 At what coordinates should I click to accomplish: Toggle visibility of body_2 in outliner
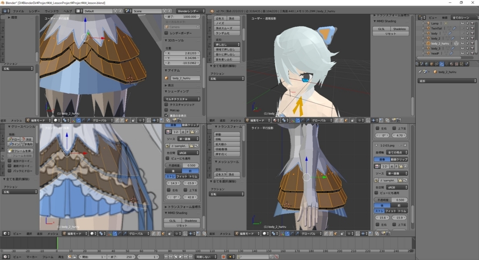click(462, 38)
